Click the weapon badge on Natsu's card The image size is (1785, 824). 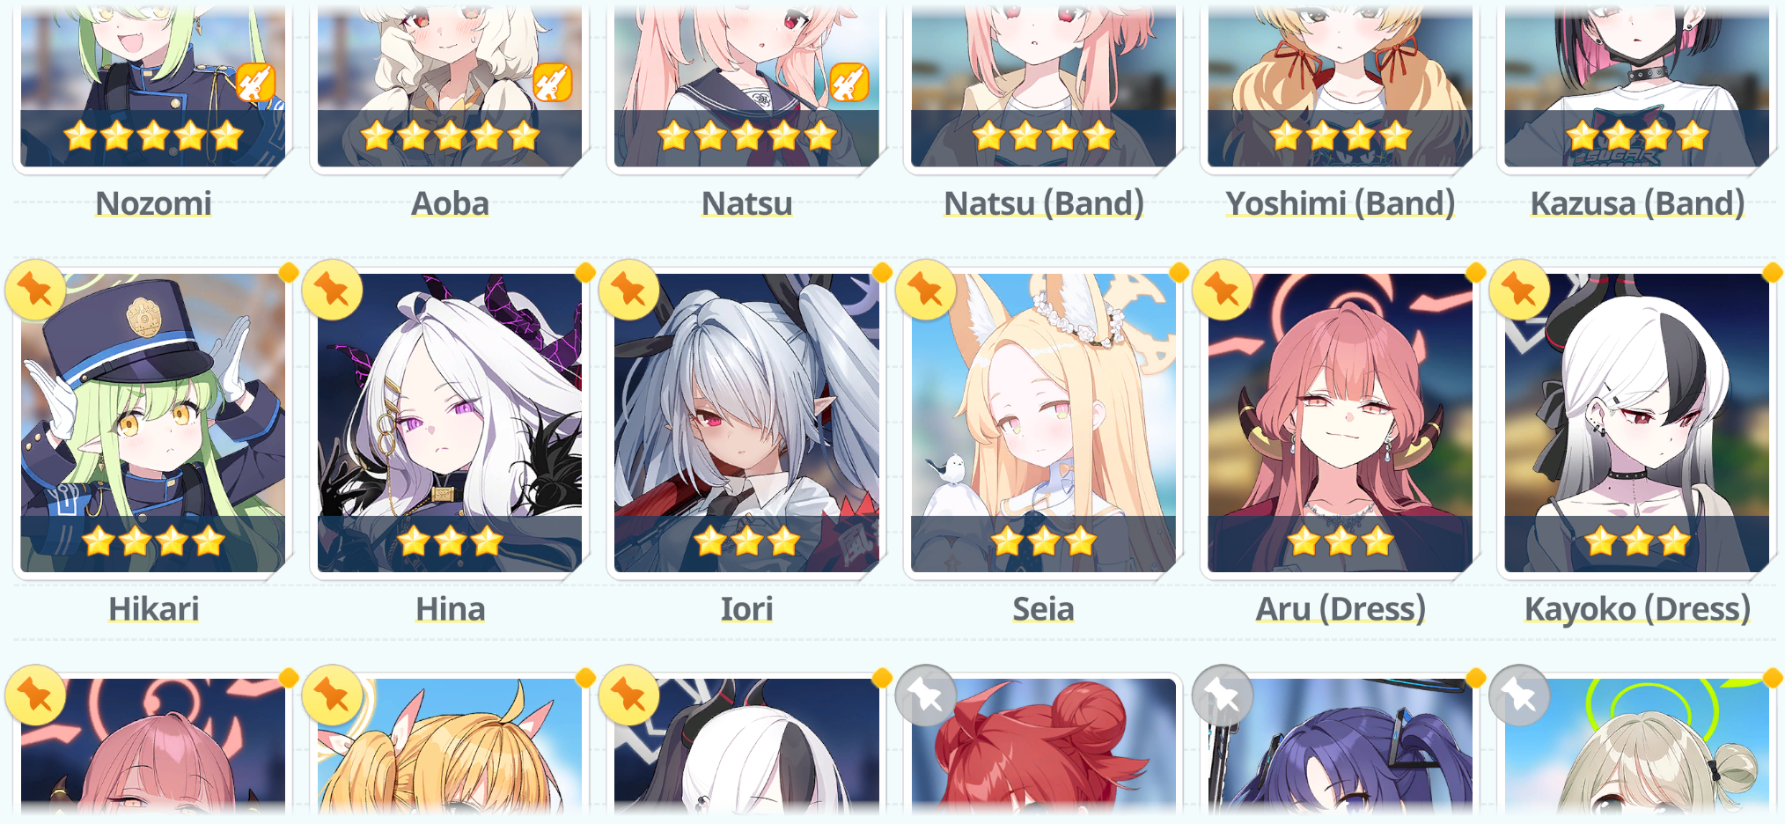point(848,84)
